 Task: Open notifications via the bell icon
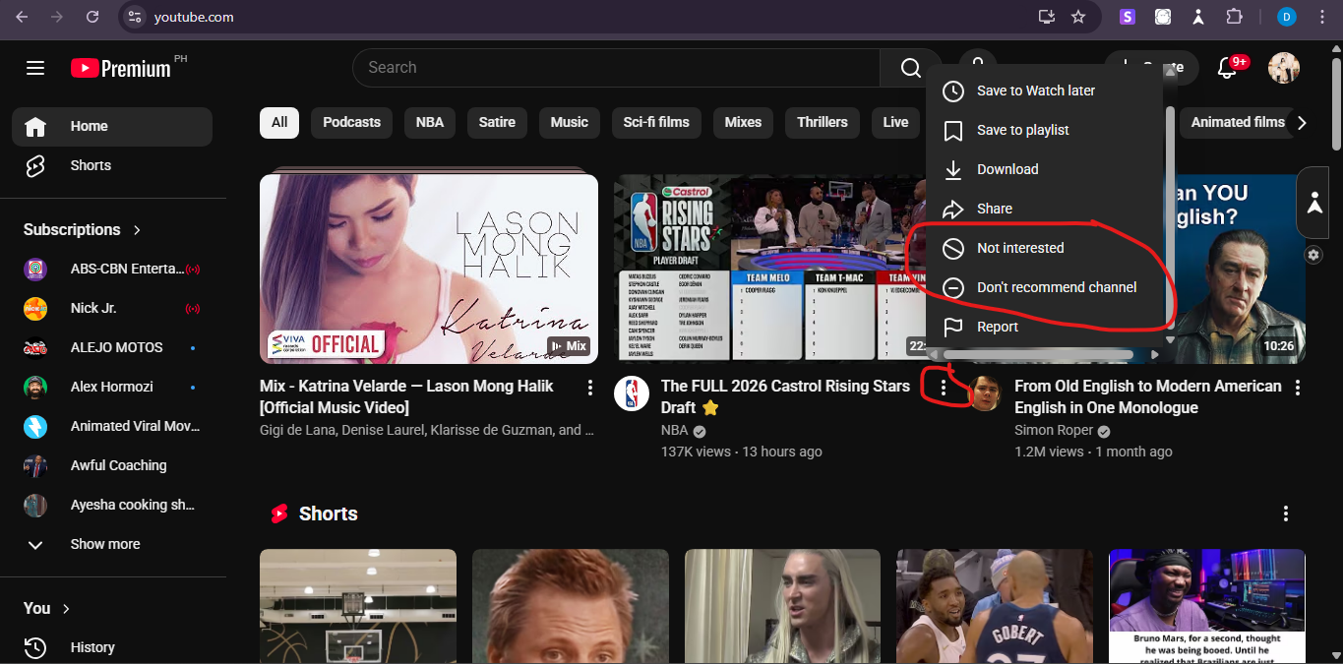(x=1227, y=67)
